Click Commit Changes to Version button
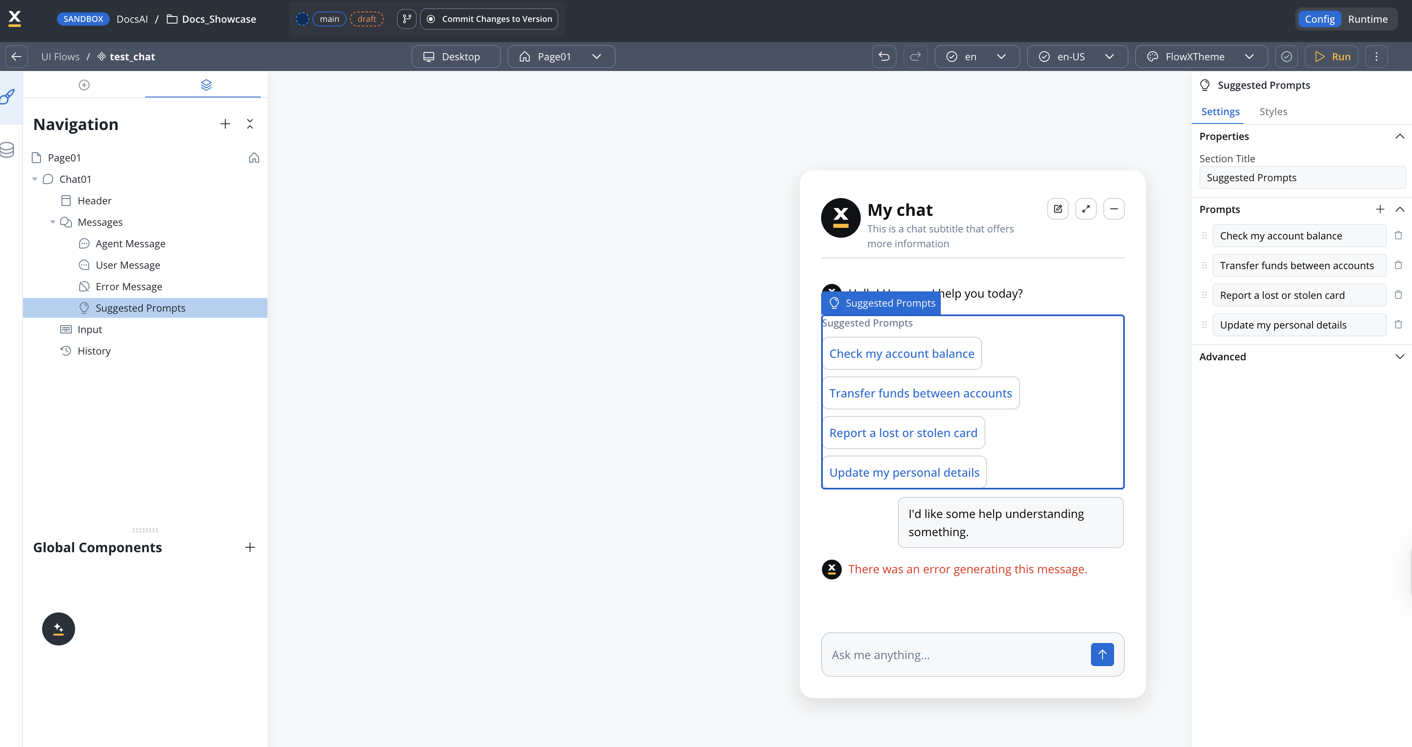1412x747 pixels. click(x=489, y=19)
